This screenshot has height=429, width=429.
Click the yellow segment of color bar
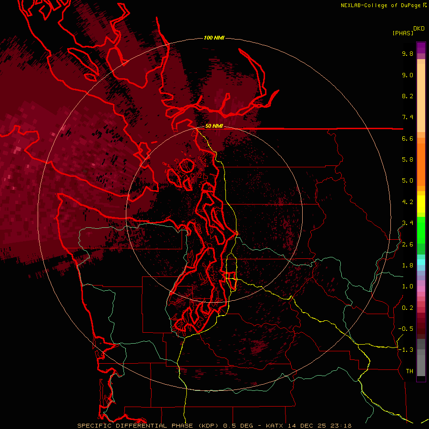[421, 204]
